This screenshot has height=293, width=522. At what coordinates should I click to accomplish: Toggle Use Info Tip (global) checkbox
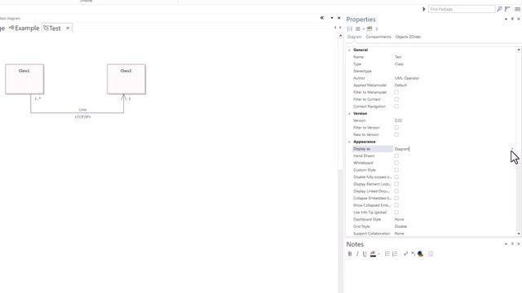(x=396, y=212)
